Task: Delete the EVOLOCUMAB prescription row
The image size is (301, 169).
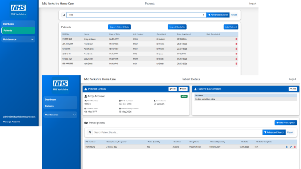Action: (295, 147)
